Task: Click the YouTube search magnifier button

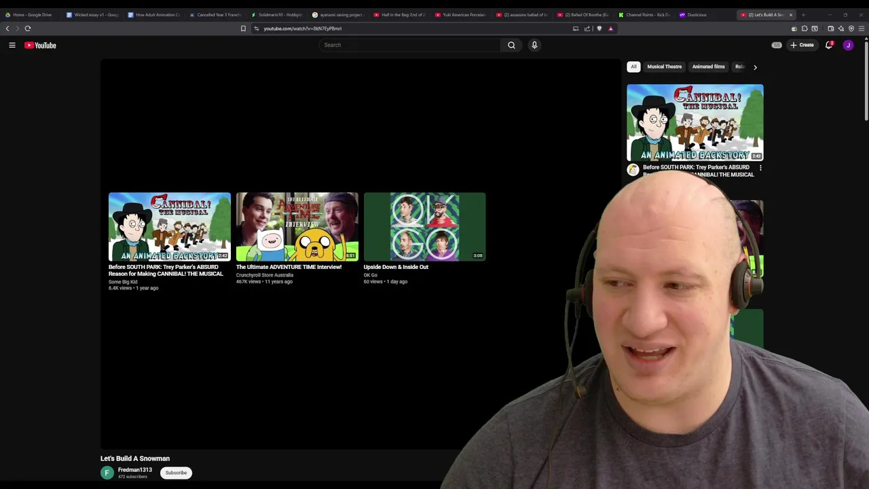Action: tap(511, 45)
